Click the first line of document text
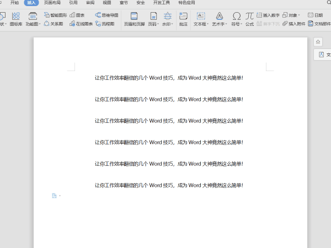 pos(169,78)
